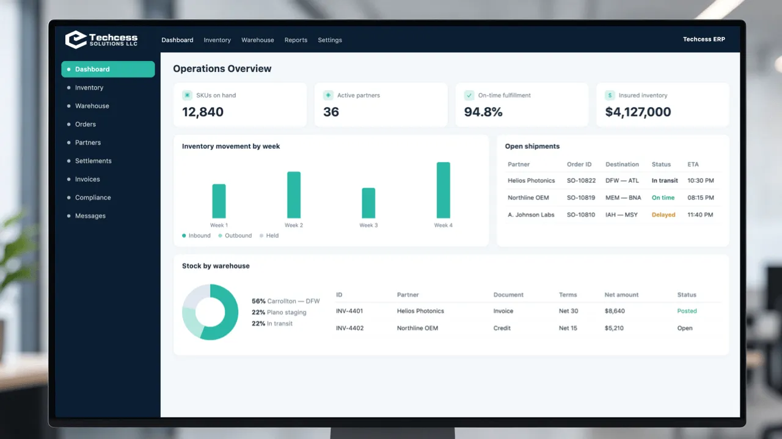
Task: Click the Techcess ERP label
Action: coord(704,40)
